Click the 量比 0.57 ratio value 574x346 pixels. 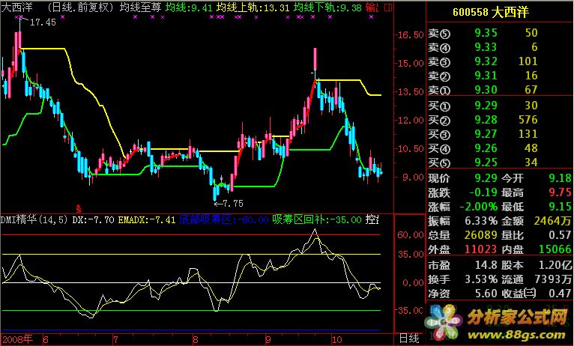pos(537,236)
